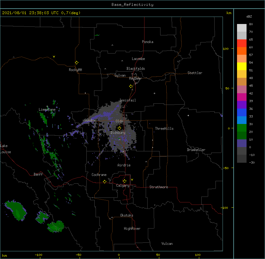Click the yellow diamond marker near RockyMH
The image size is (265, 259).
(77, 63)
